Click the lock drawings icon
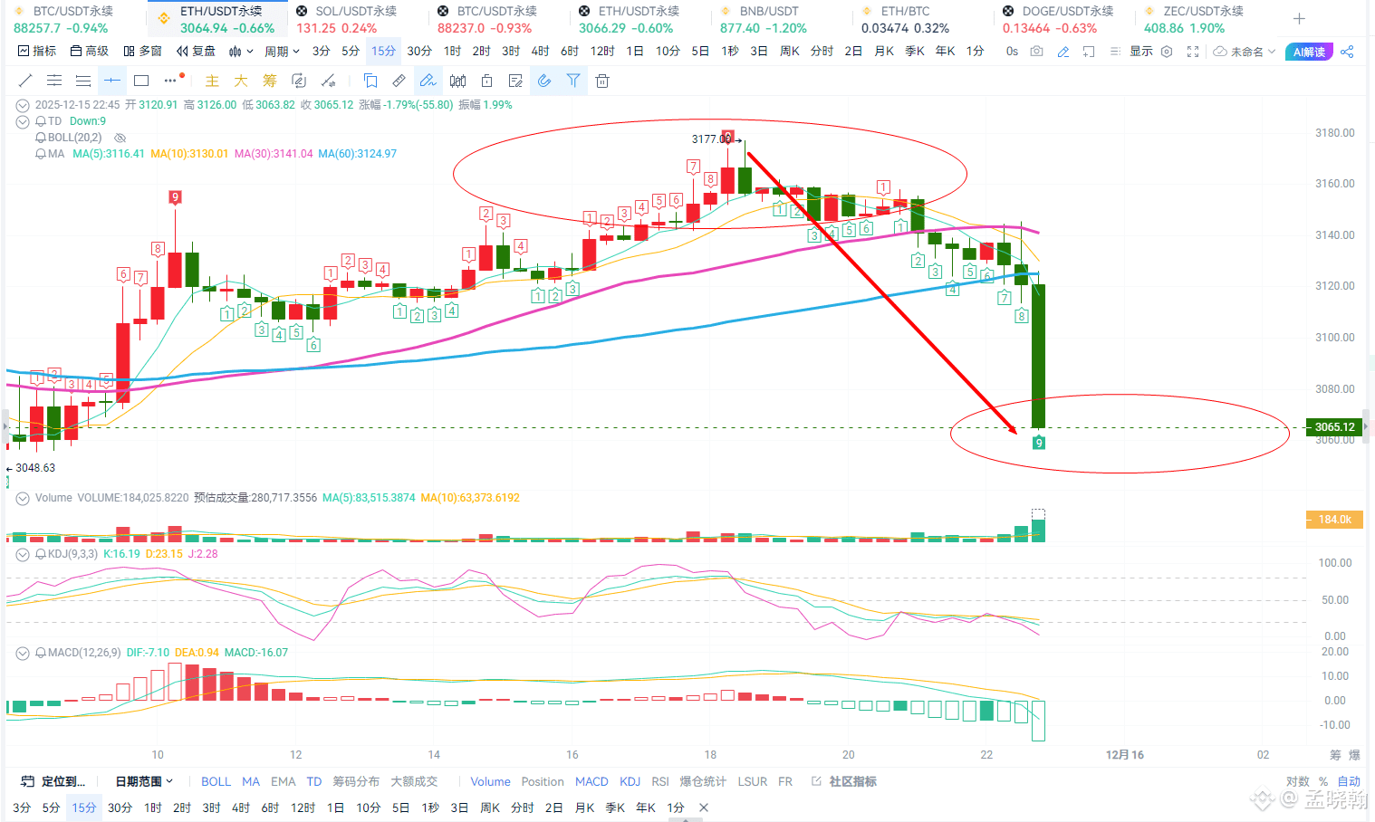The width and height of the screenshot is (1375, 822). (486, 81)
